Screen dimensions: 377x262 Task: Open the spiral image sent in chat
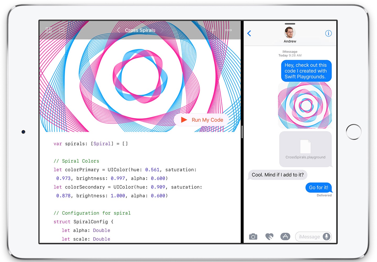tap(305, 105)
